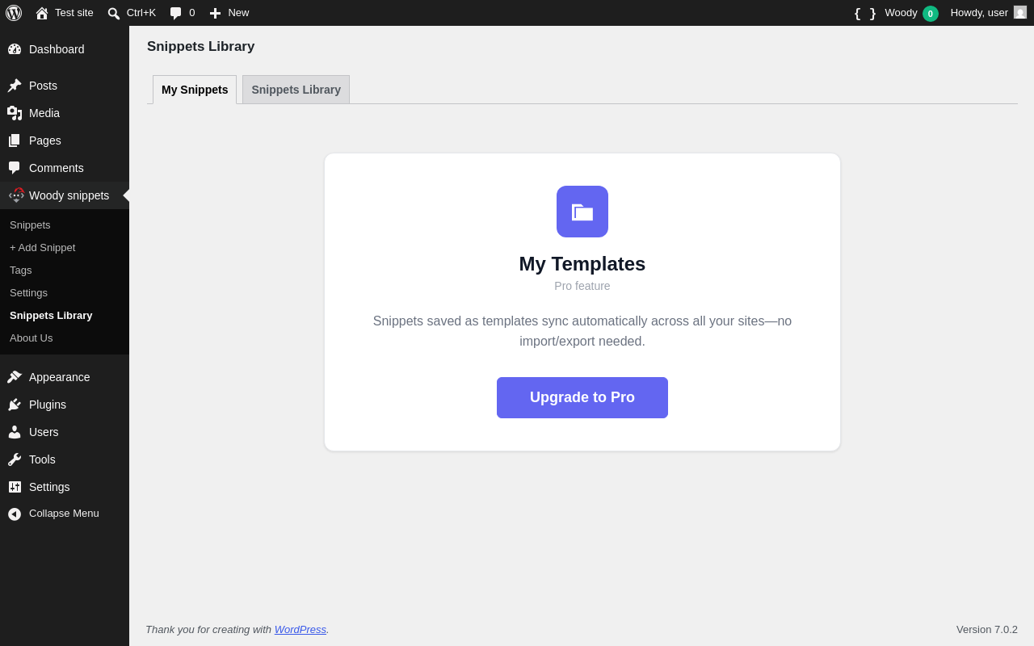Click the Snippets Library page heading

(x=200, y=47)
